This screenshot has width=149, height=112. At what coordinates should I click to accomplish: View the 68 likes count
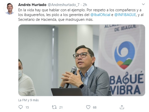point(95,107)
